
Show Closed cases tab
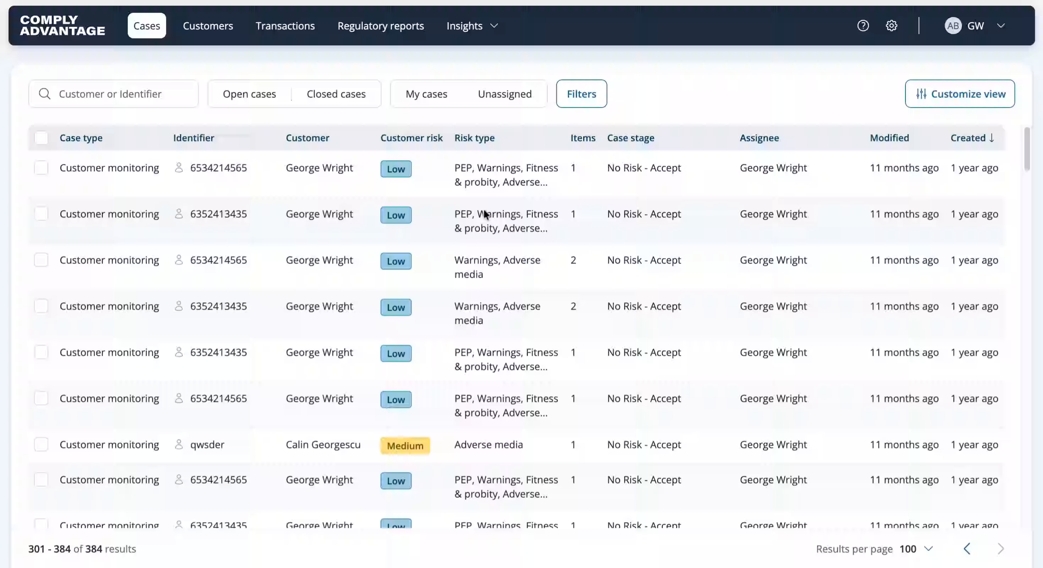[x=336, y=94]
